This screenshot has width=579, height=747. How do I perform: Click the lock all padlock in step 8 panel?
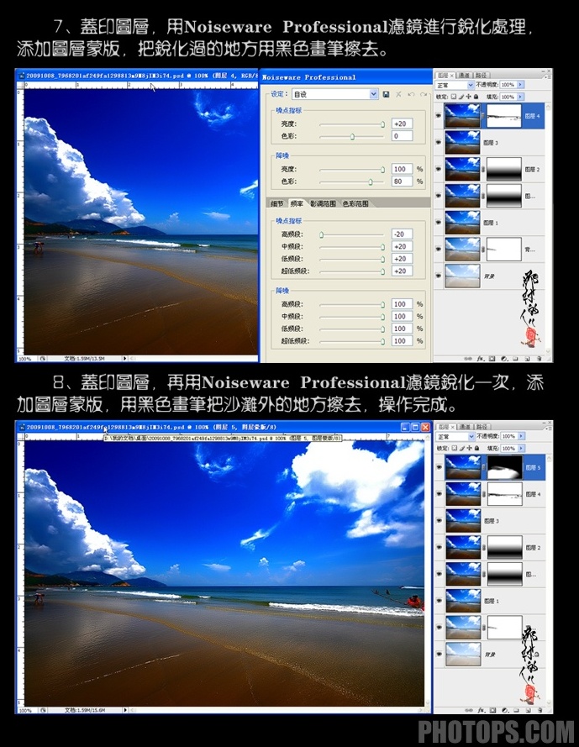476,449
